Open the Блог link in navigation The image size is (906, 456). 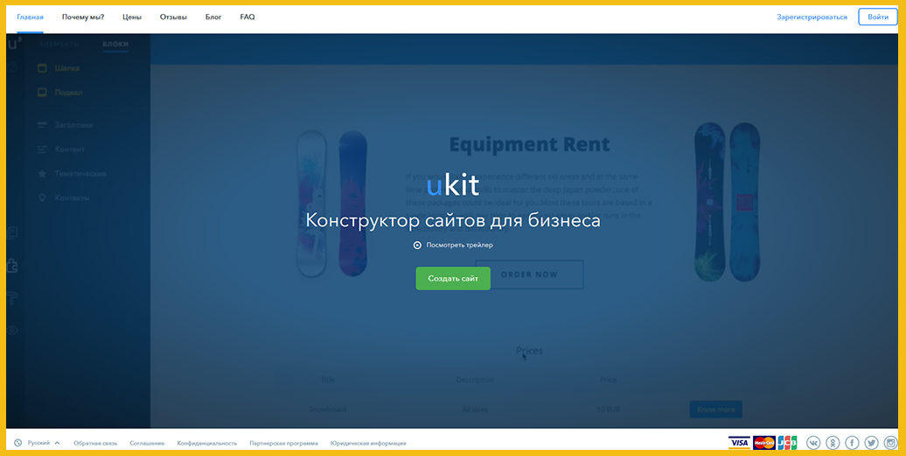[213, 17]
